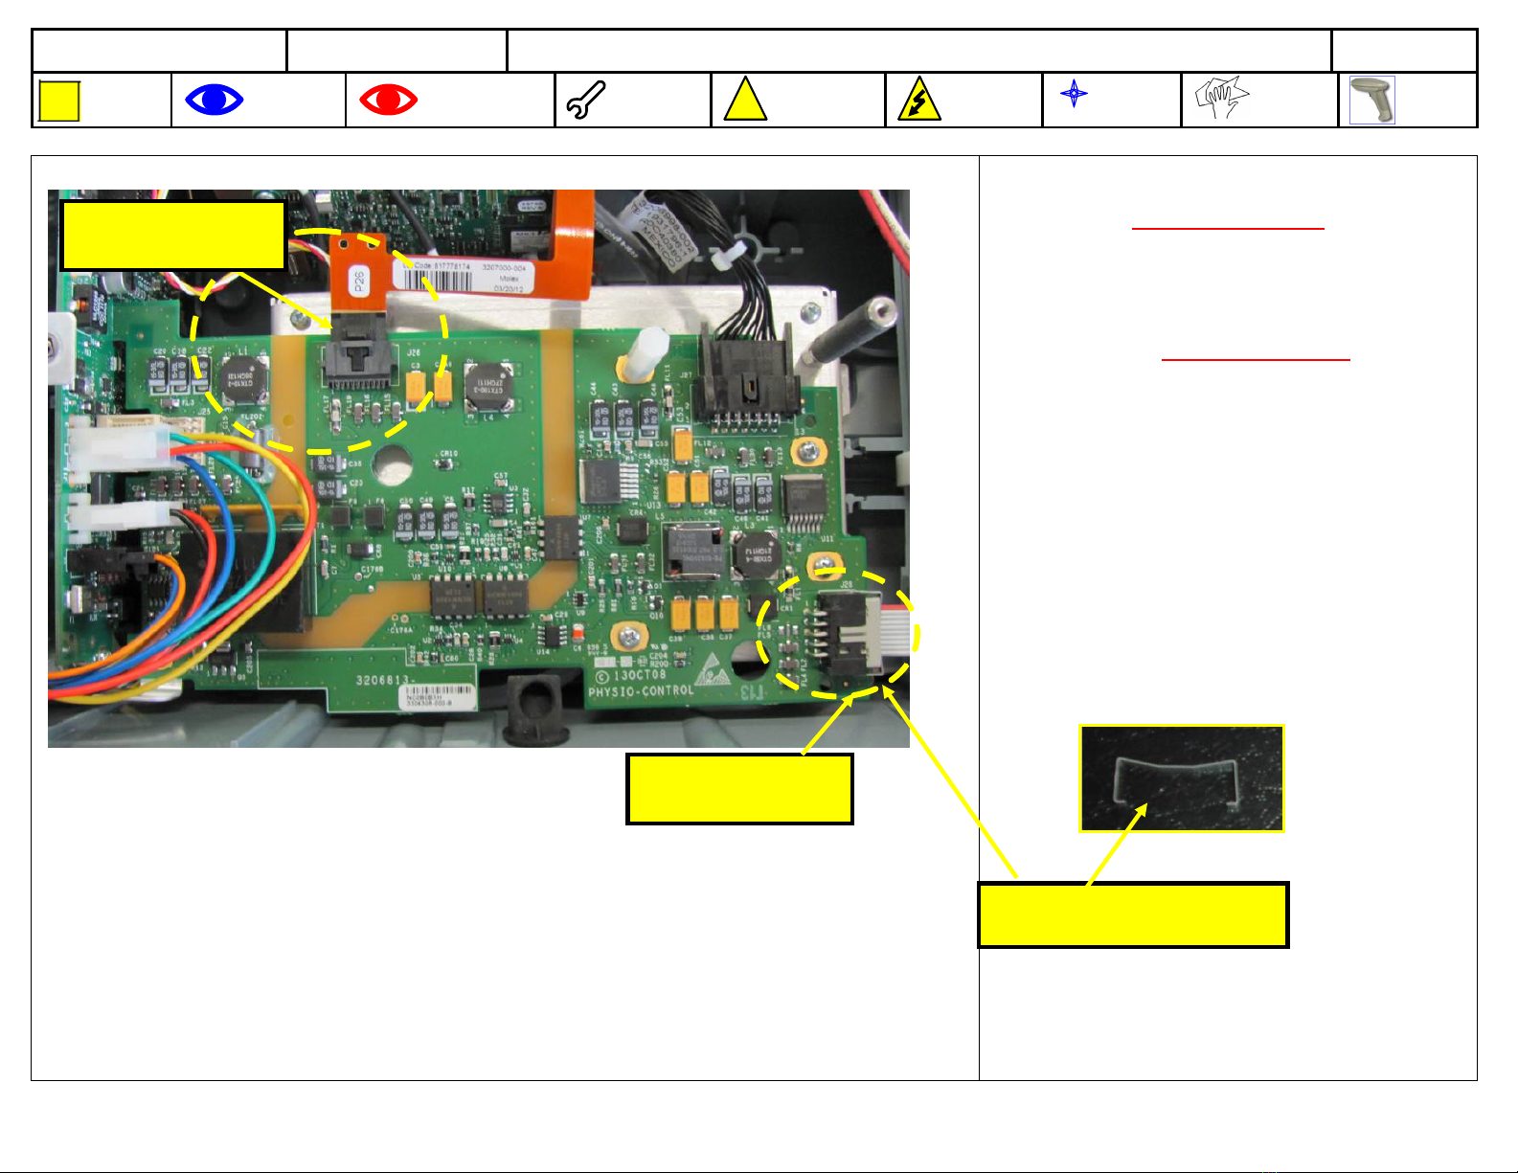Click the 3206813 board part number
Image resolution: width=1518 pixels, height=1173 pixels.
[385, 680]
